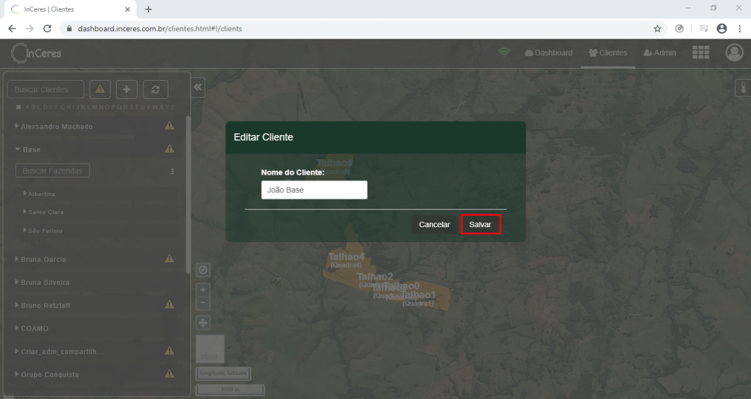751x399 pixels.
Task: Open the thermometer icon on map edge
Action: tap(743, 89)
